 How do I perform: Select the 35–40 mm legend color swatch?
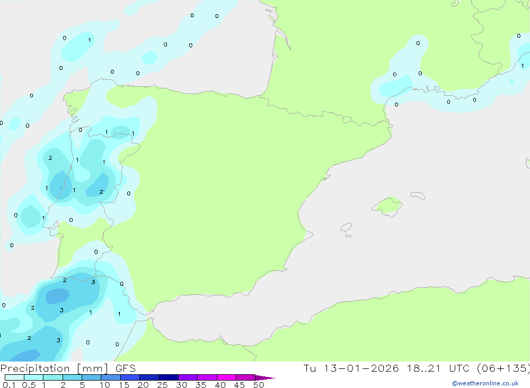(x=207, y=377)
